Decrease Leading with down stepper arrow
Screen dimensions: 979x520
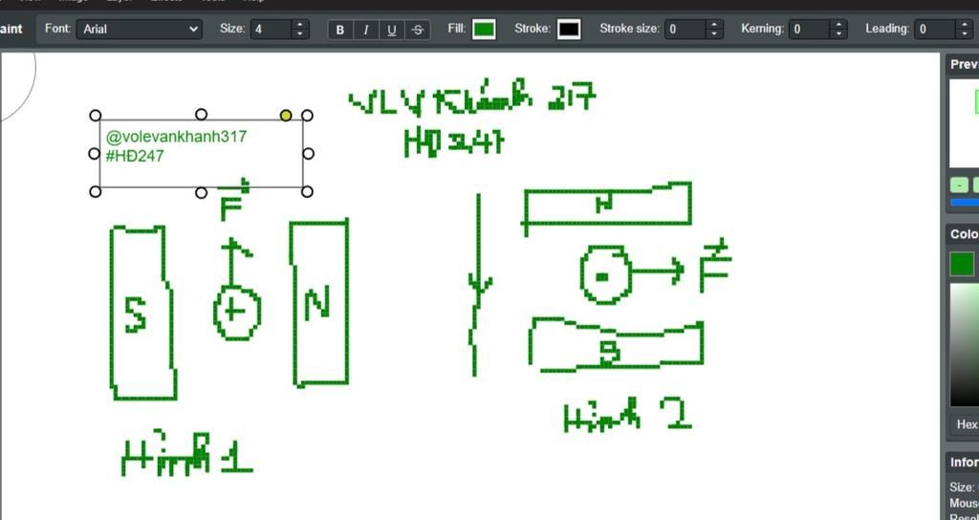964,33
